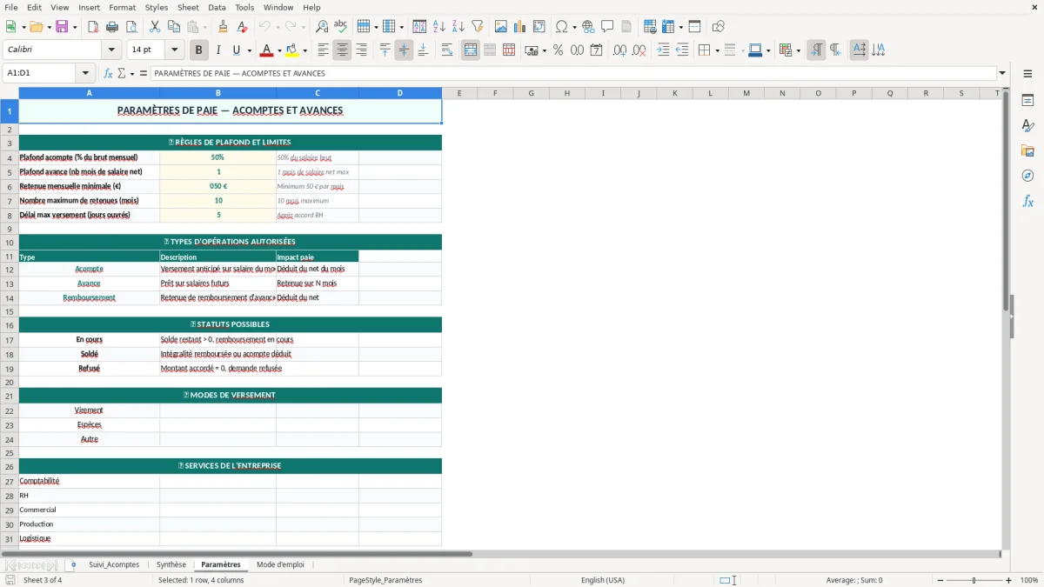Image resolution: width=1044 pixels, height=587 pixels.
Task: Open background color dropdown arrow
Action: 304,50
